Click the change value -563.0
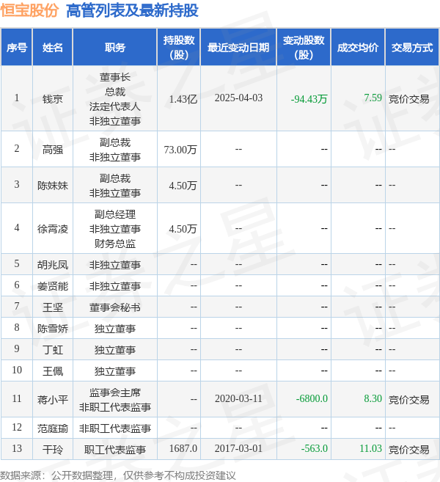 [315, 448]
